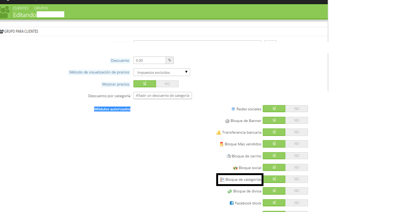Set Mostrar precios to NO
The height and width of the screenshot is (212, 395).
167,84
